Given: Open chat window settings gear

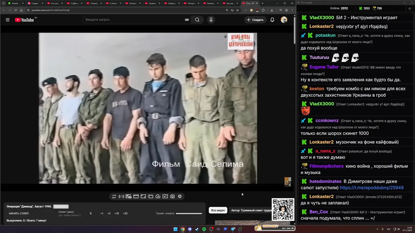Looking at the screenshot, I should click(410, 8).
